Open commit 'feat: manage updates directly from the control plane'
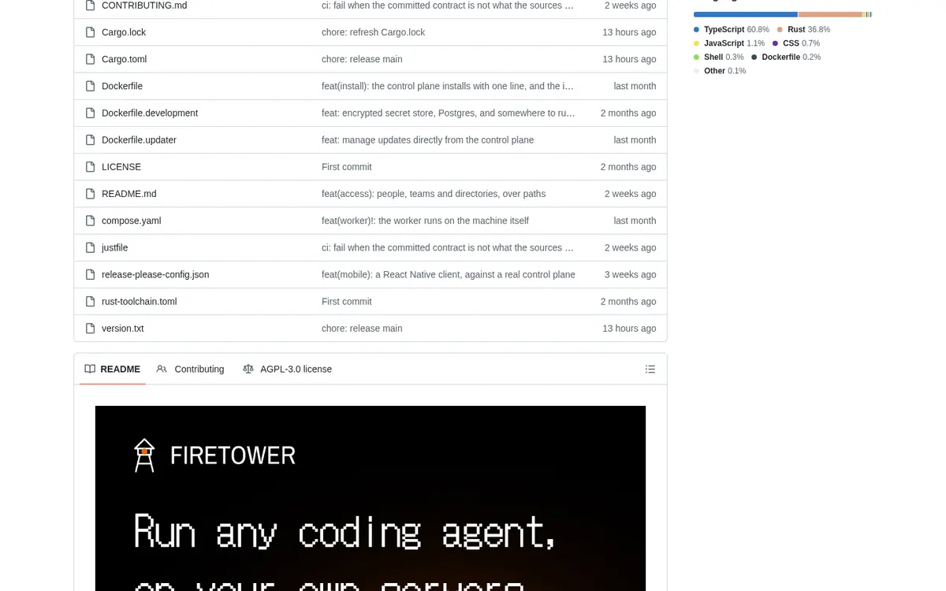The width and height of the screenshot is (946, 591). [427, 139]
